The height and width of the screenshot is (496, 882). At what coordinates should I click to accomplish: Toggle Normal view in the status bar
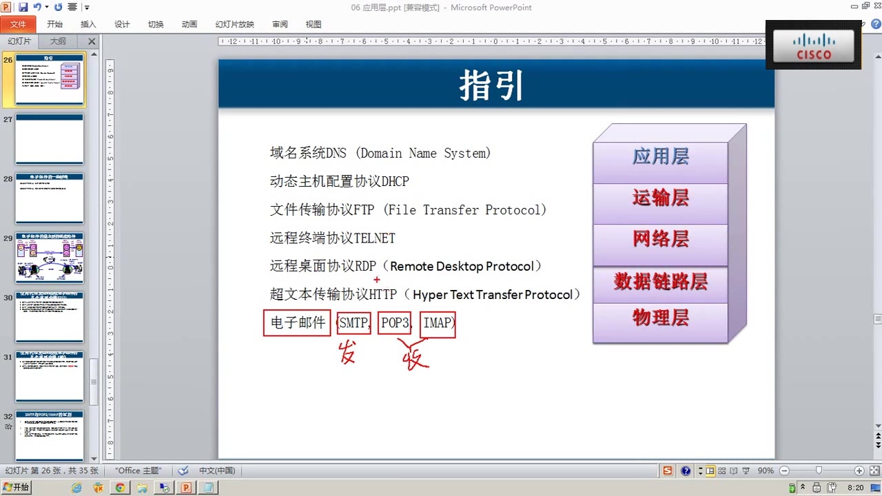click(x=710, y=471)
